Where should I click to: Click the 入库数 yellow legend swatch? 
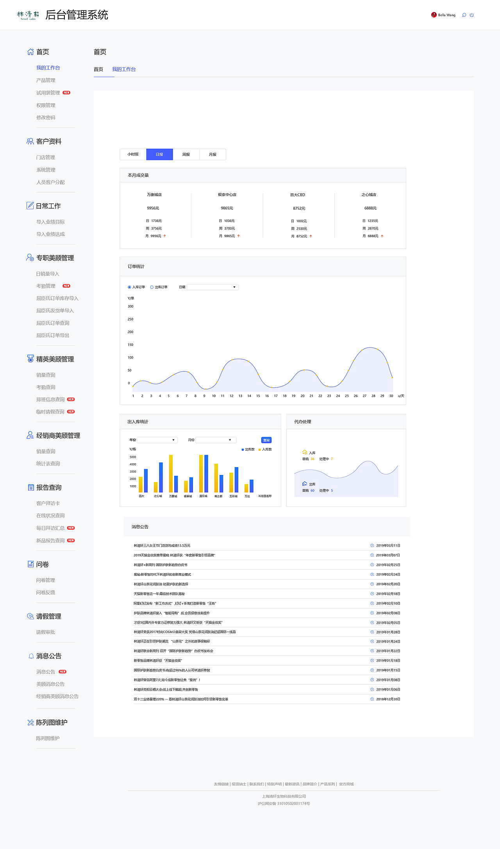[259, 450]
